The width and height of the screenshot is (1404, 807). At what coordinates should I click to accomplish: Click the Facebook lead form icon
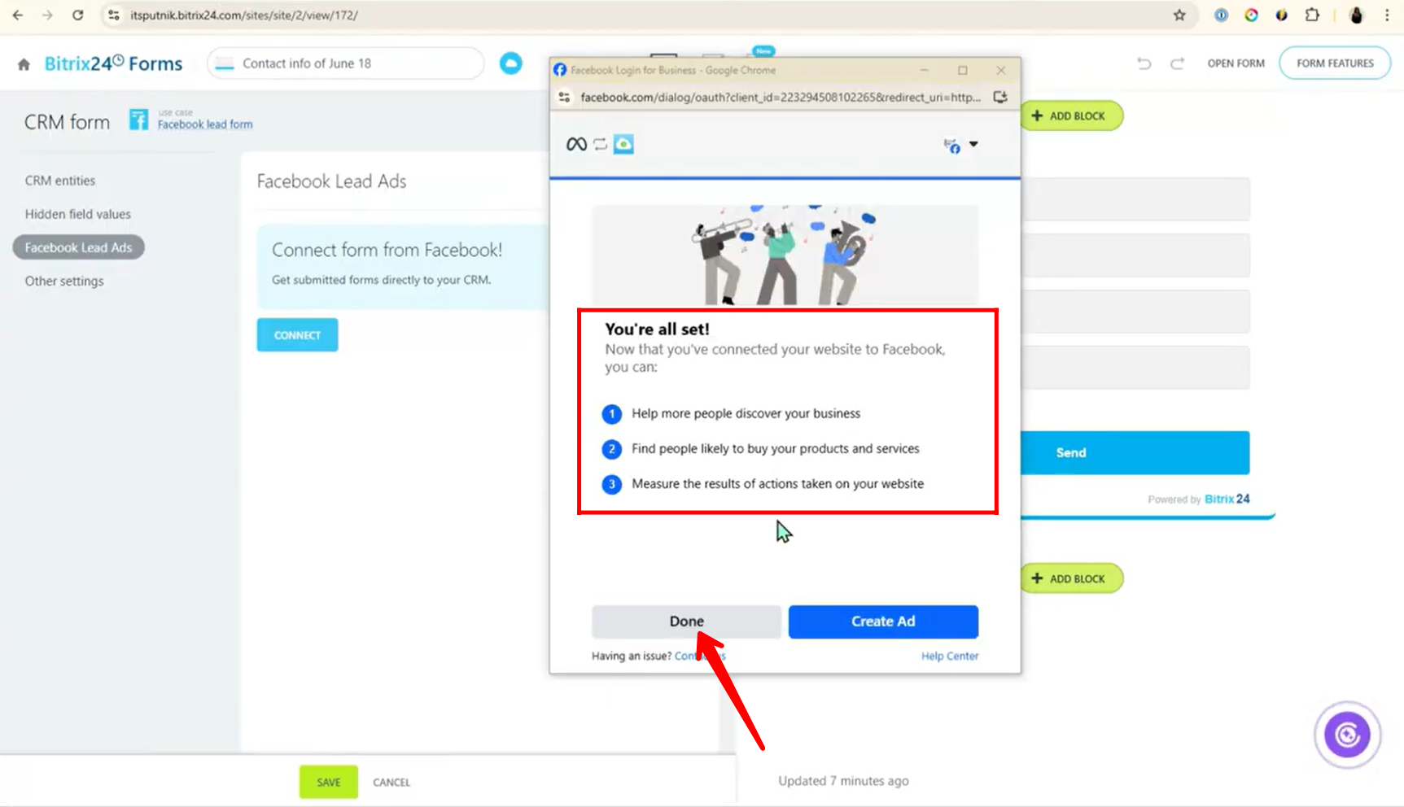point(139,120)
